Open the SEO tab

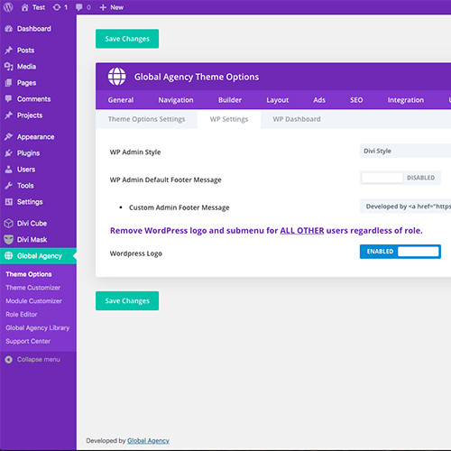(356, 100)
